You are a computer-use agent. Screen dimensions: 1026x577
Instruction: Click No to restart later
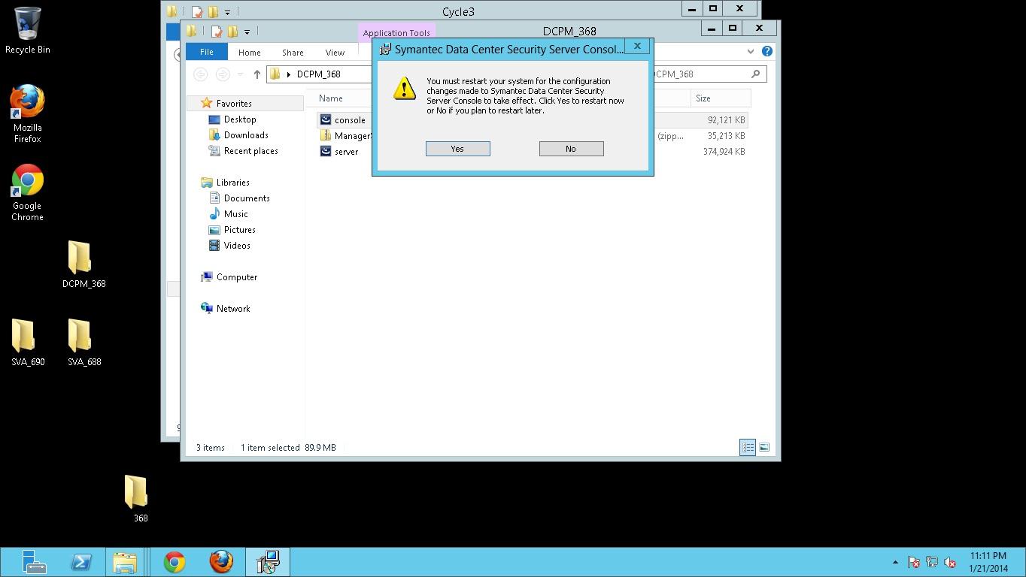point(571,149)
